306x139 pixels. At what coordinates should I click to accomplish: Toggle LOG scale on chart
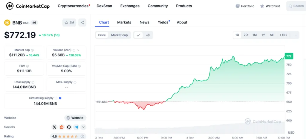[x=283, y=35]
